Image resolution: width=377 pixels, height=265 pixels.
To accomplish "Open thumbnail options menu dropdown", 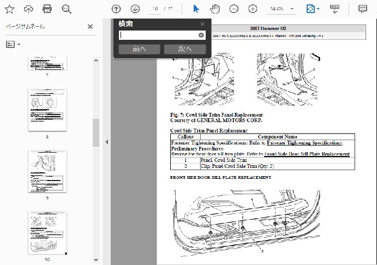I will [13, 44].
